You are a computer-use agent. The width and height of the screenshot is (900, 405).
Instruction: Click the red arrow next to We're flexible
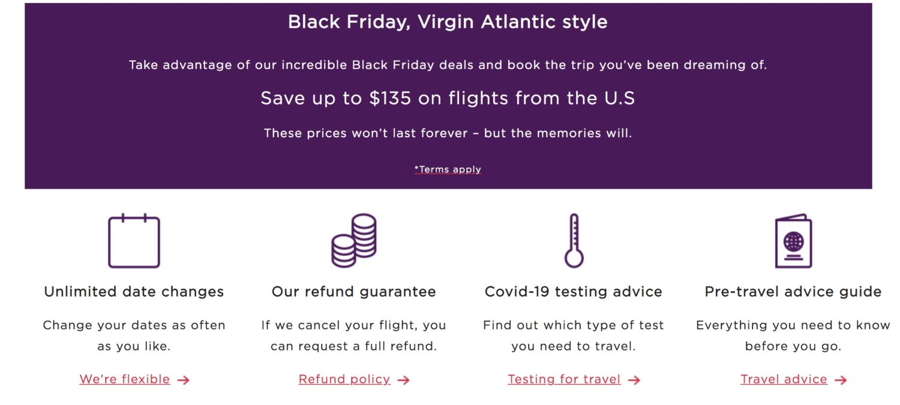click(x=184, y=379)
